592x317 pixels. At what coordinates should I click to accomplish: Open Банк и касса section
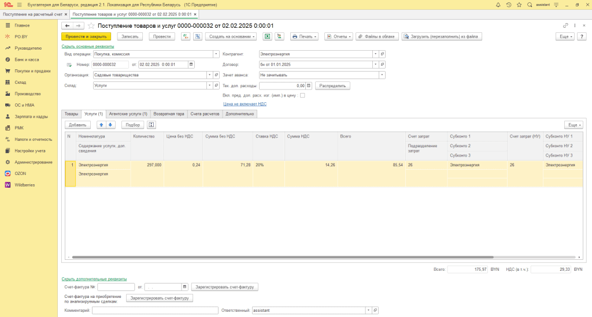click(27, 59)
